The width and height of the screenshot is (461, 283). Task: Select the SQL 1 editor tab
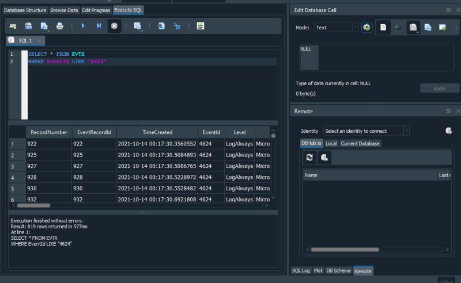(x=25, y=40)
